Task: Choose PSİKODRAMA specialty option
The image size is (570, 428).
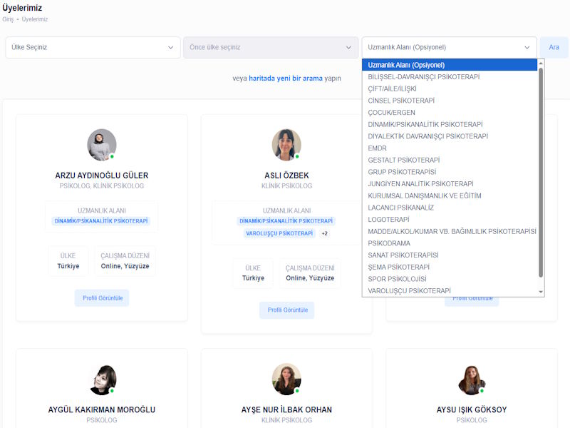Action: [x=389, y=243]
